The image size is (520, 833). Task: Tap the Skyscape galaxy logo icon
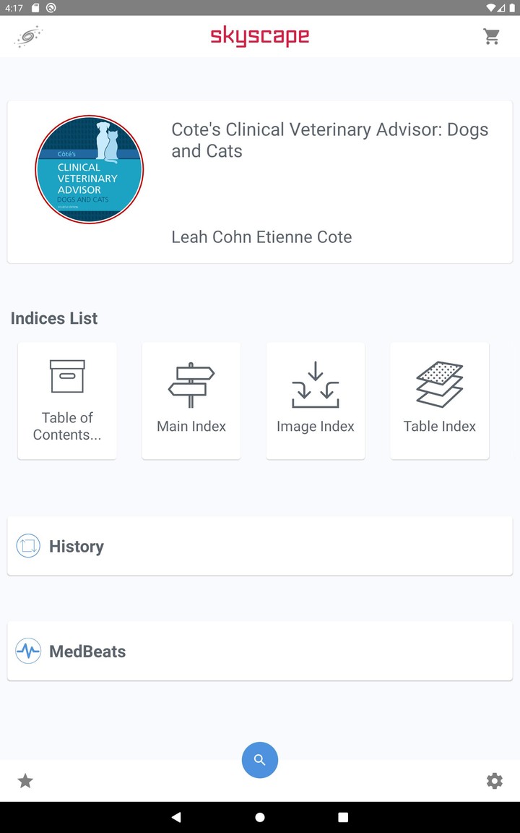(28, 37)
